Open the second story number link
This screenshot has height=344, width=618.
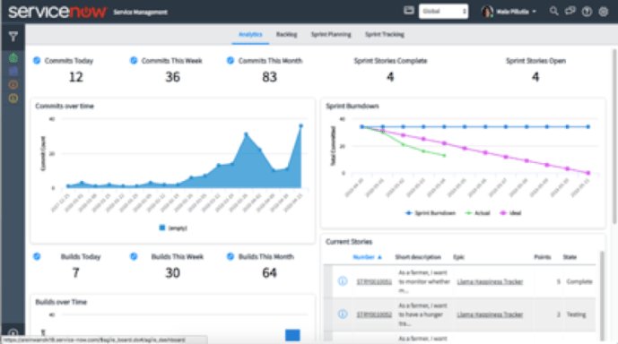coord(374,314)
